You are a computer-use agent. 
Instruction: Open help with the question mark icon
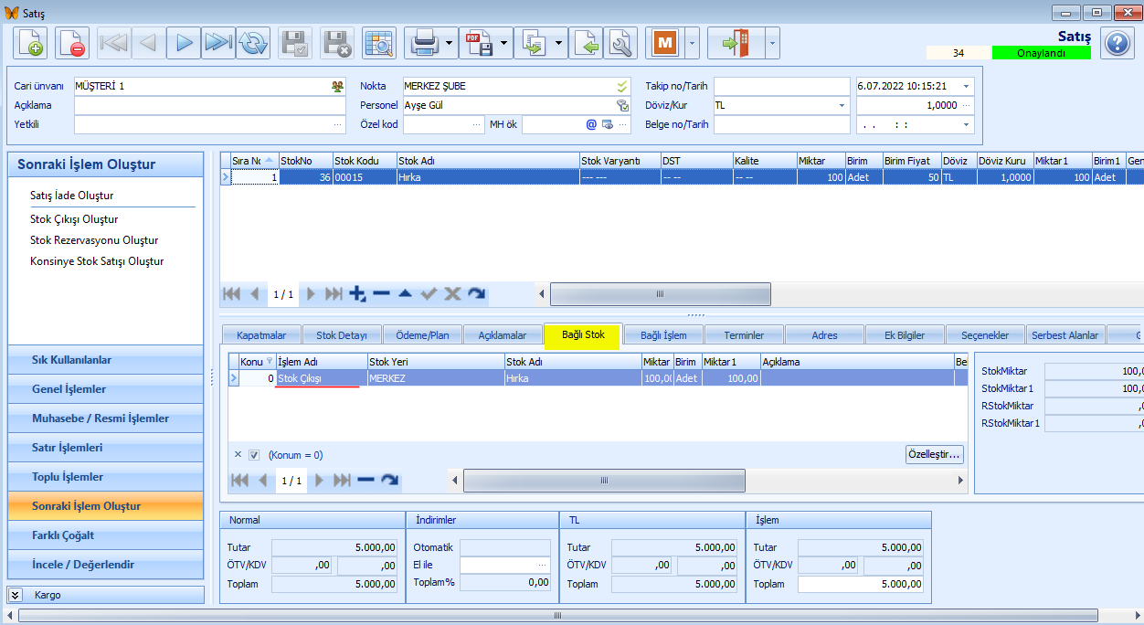click(x=1118, y=43)
